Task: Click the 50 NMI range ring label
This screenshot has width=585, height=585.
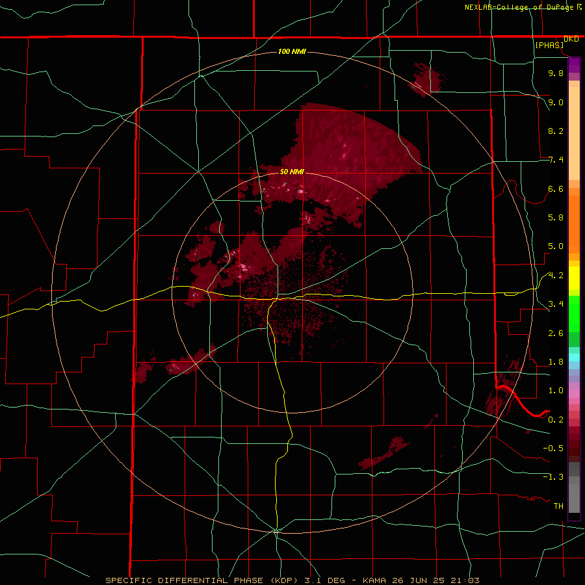Action: [292, 172]
